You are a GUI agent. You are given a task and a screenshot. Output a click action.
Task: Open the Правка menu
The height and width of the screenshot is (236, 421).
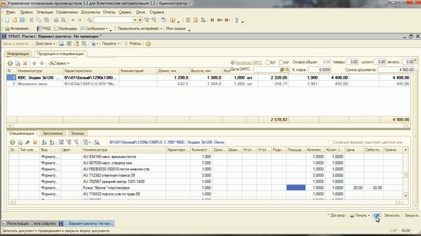(x=26, y=12)
